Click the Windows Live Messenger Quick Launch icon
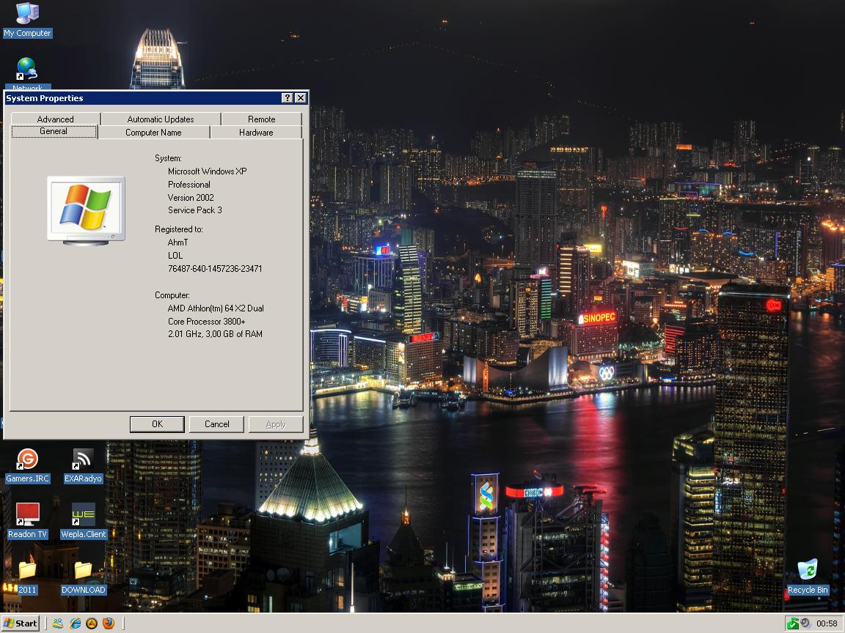Image resolution: width=845 pixels, height=633 pixels. (x=58, y=623)
